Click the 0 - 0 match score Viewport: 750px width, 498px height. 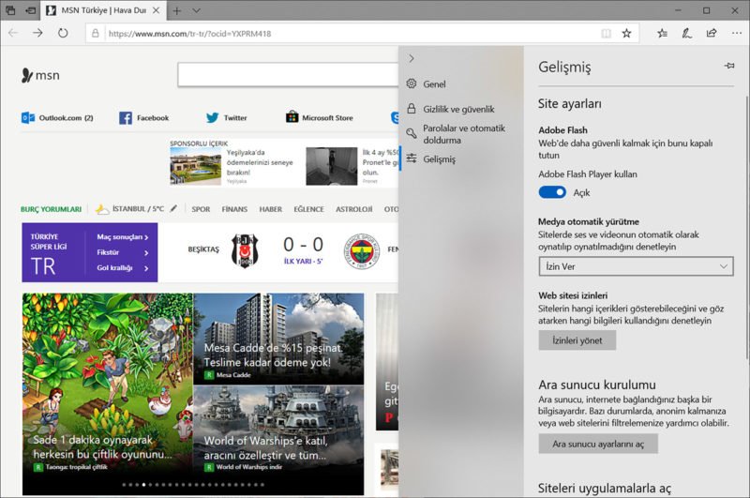303,245
